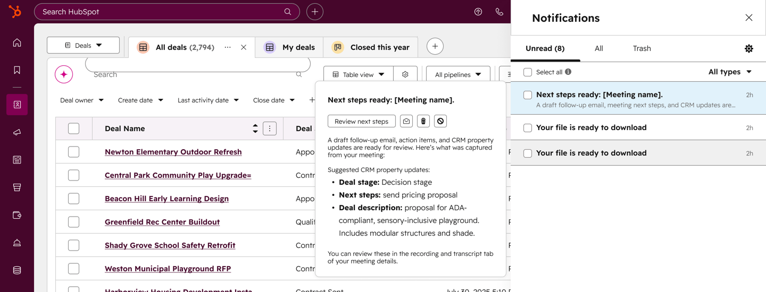This screenshot has width=766, height=292.
Task: Select Greenfield Rec Center Buildout checkbox
Action: (74, 222)
